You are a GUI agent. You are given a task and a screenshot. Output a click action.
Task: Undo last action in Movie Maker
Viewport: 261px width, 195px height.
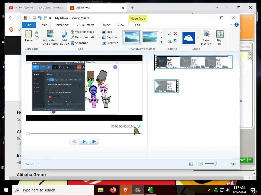[x=40, y=18]
